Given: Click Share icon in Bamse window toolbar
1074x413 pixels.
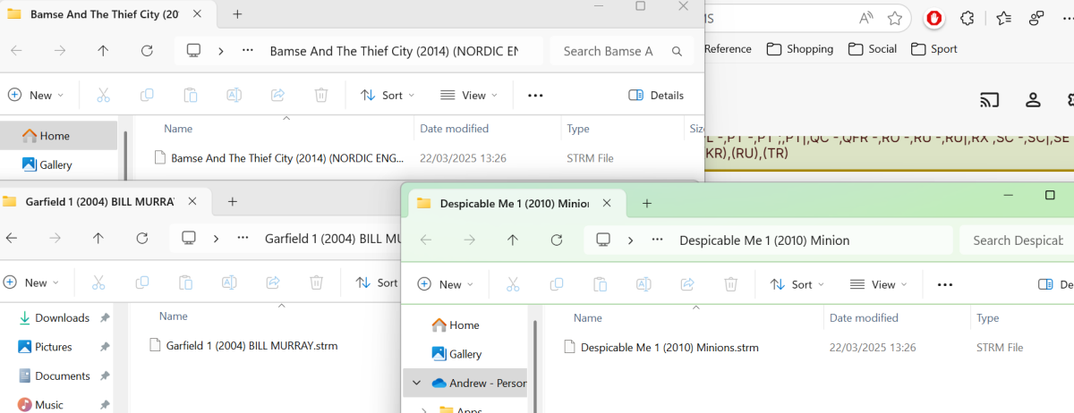Looking at the screenshot, I should [277, 95].
